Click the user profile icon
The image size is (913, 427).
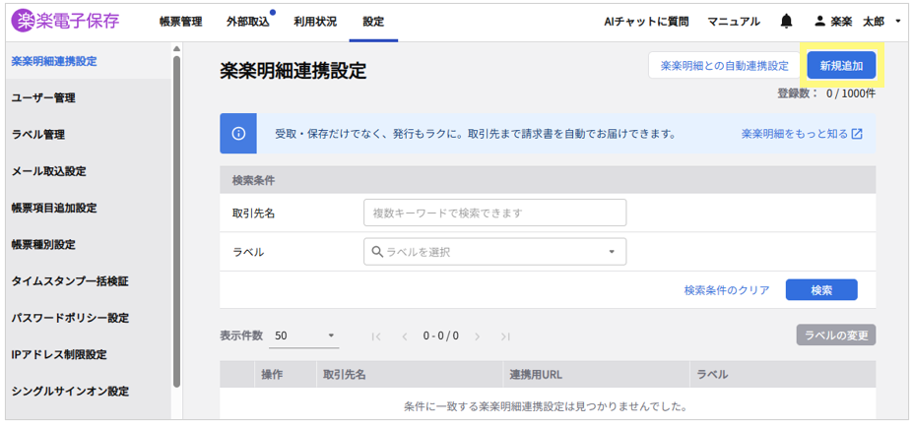click(819, 21)
